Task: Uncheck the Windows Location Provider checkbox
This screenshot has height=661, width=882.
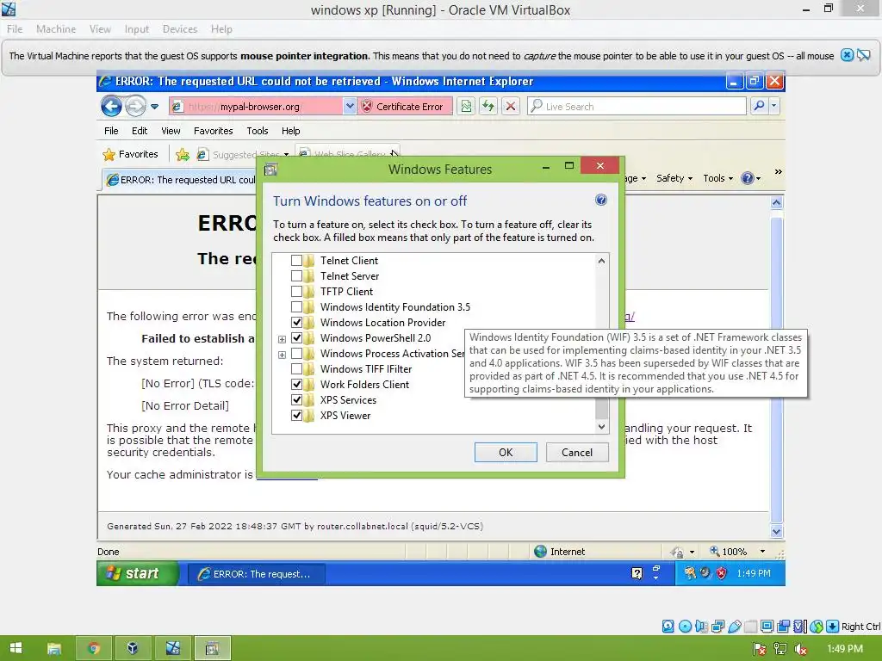Action: click(x=296, y=322)
